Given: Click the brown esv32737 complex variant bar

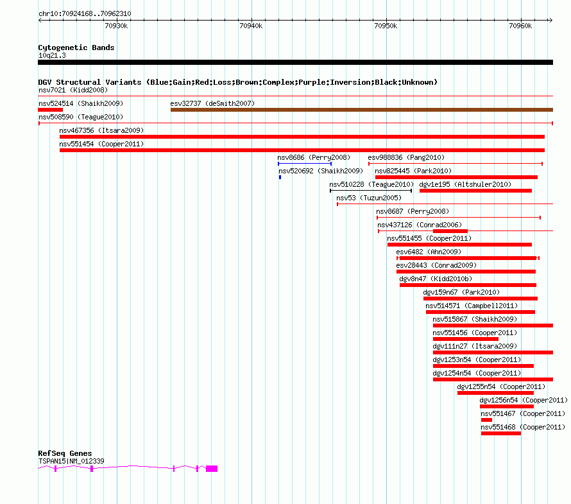Looking at the screenshot, I should [x=362, y=110].
